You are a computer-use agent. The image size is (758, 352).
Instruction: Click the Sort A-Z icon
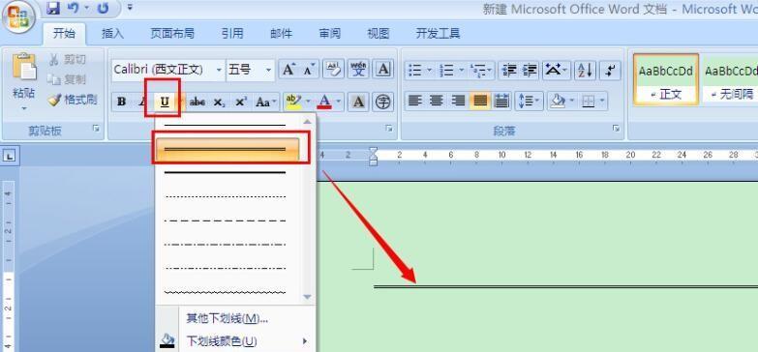(x=585, y=70)
